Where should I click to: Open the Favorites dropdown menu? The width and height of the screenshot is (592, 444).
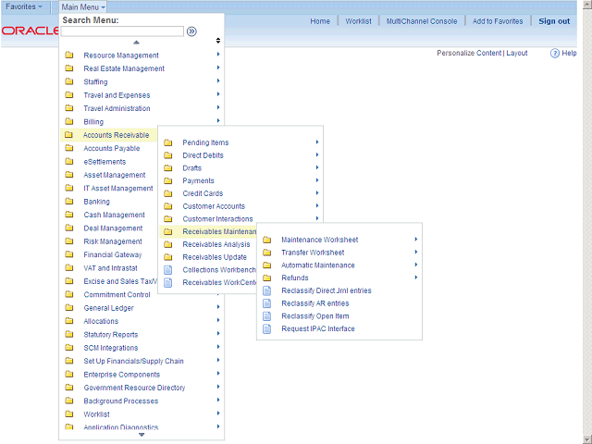24,6
